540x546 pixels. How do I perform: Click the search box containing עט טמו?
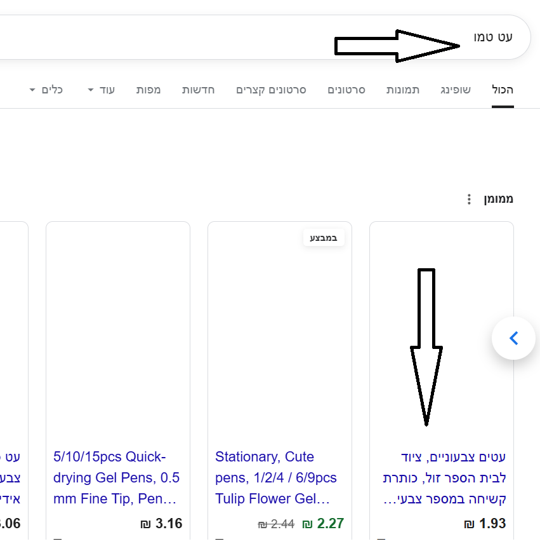tap(254, 38)
